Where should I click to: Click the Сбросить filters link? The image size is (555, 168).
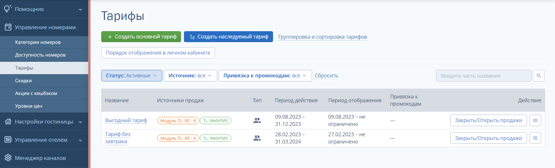326,76
